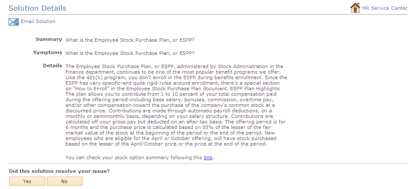Screen dimensions: 414x189
Task: Select the Summary field label
Action: click(x=49, y=39)
